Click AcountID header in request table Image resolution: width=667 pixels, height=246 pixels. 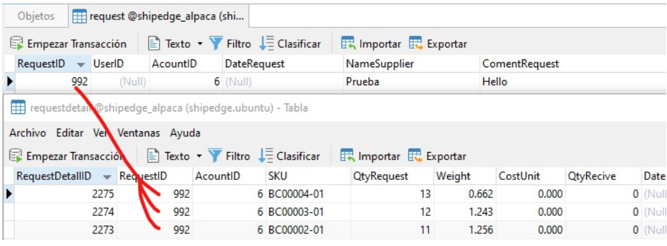[186, 64]
